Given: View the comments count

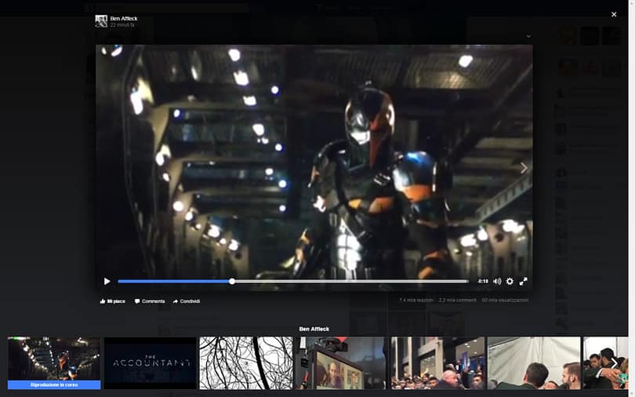Looking at the screenshot, I should point(458,300).
